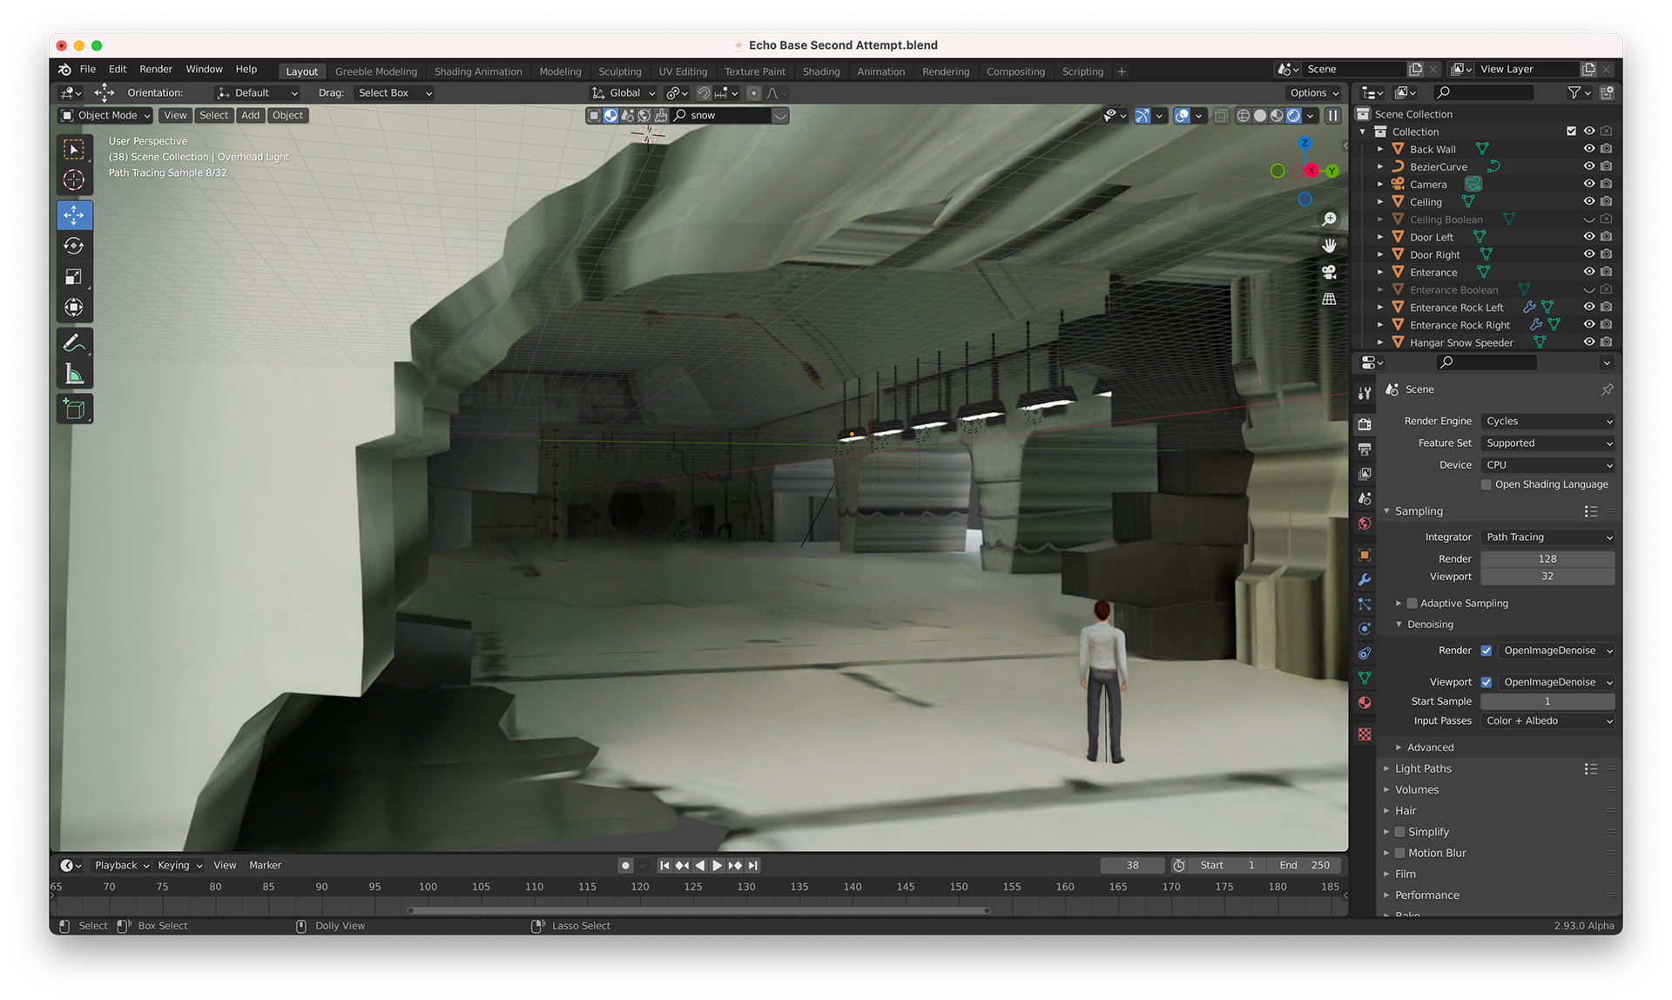Adjust the Viewport samples field 32

[x=1547, y=577]
